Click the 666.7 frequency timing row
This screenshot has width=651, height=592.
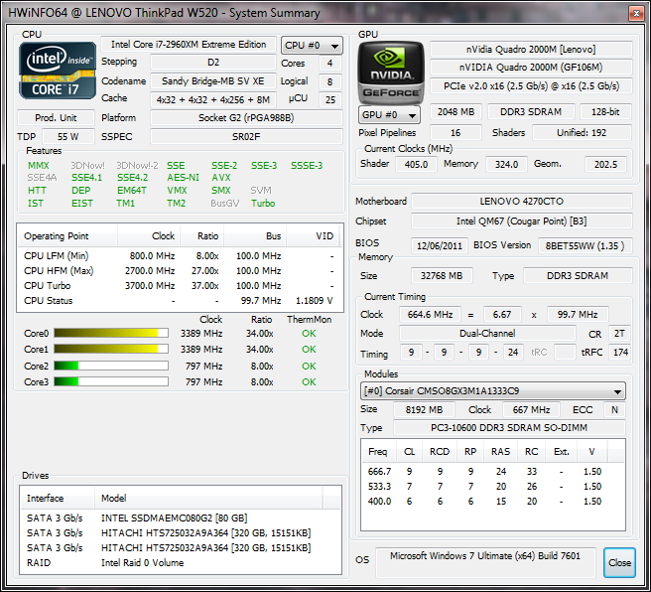tap(492, 472)
